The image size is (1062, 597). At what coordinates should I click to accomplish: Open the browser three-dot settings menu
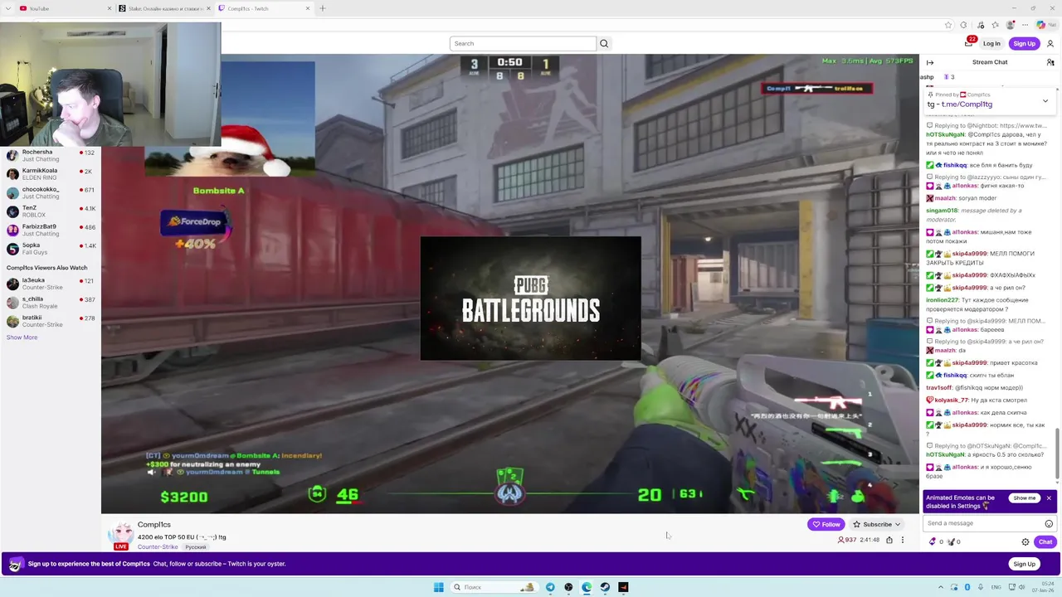click(1025, 25)
